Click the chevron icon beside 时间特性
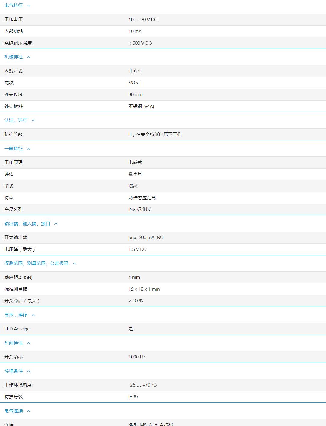This screenshot has height=426, width=326. [29, 343]
